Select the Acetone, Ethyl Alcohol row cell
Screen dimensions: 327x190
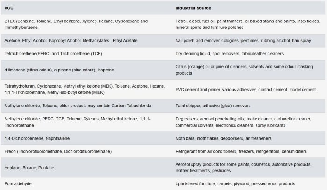tap(71, 41)
